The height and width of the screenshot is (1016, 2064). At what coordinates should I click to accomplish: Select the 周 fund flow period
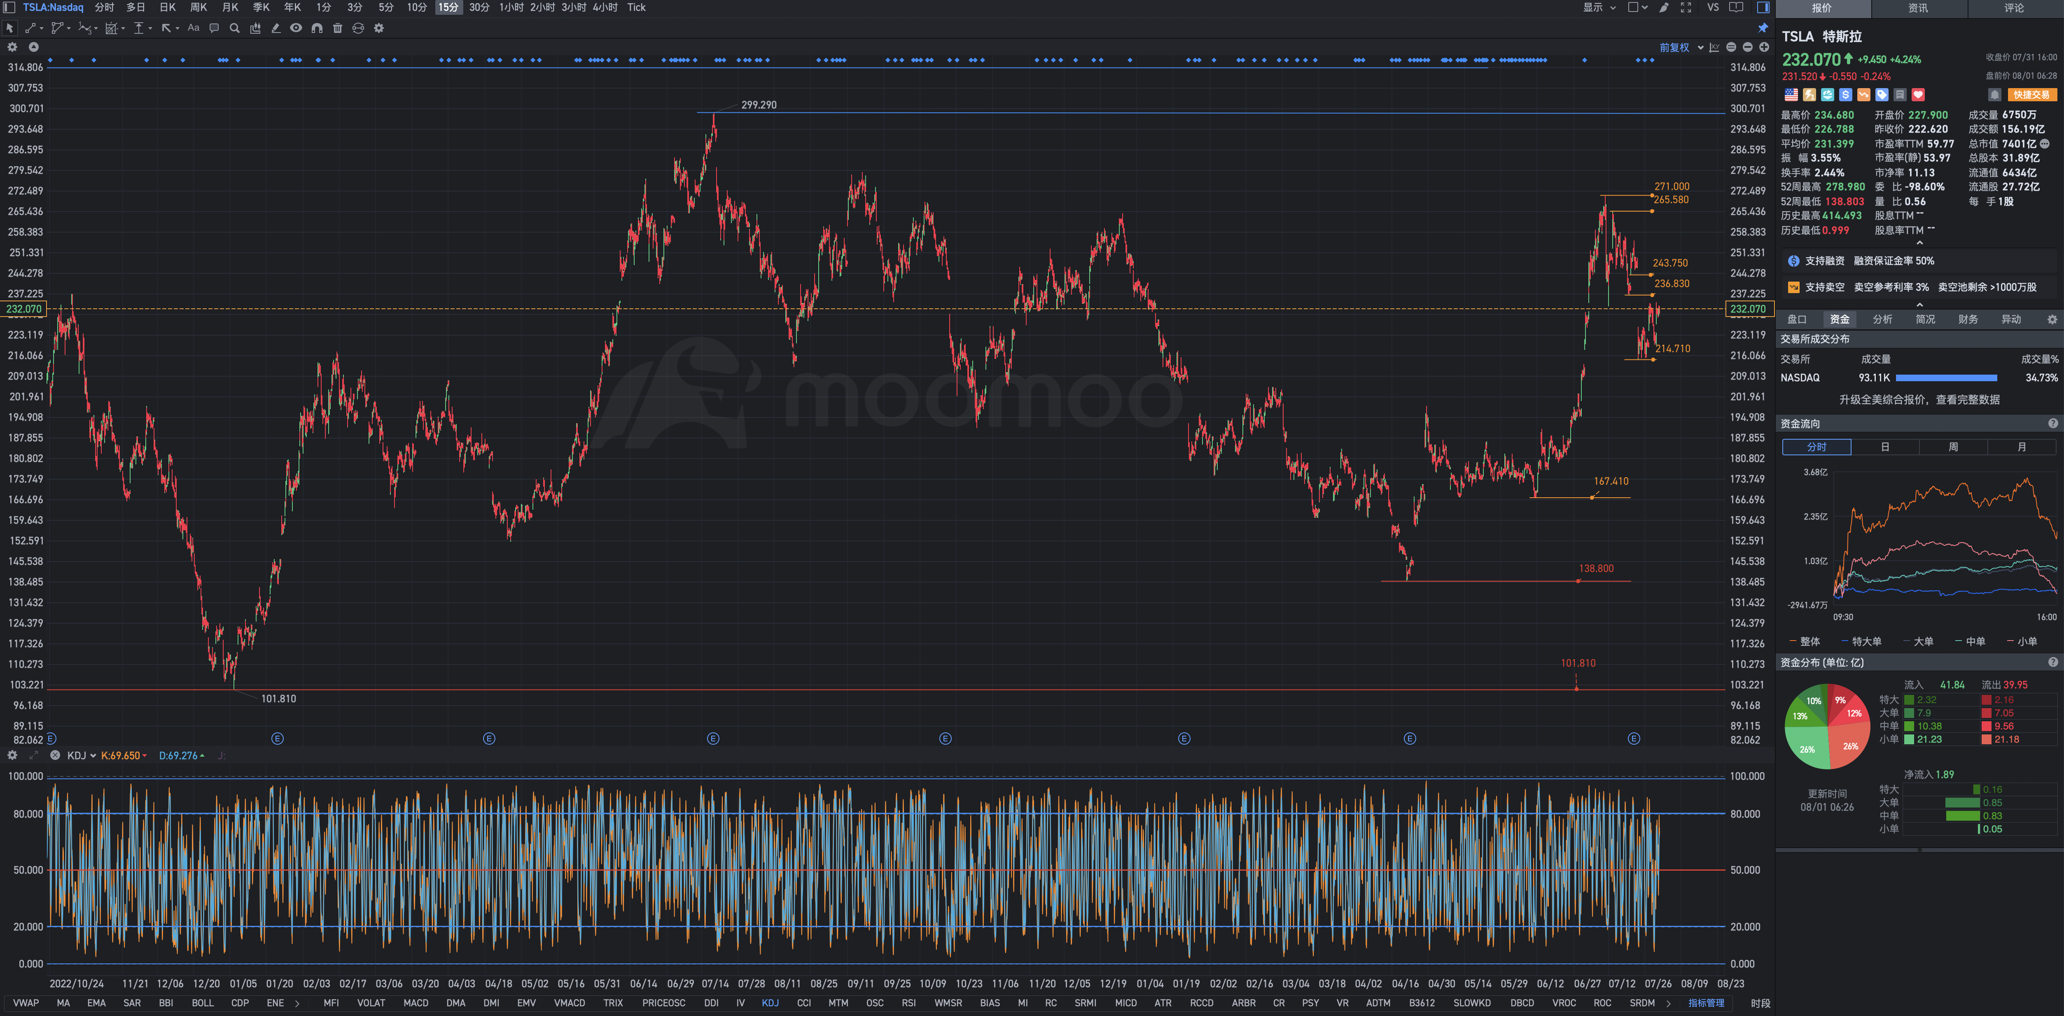coord(1954,447)
